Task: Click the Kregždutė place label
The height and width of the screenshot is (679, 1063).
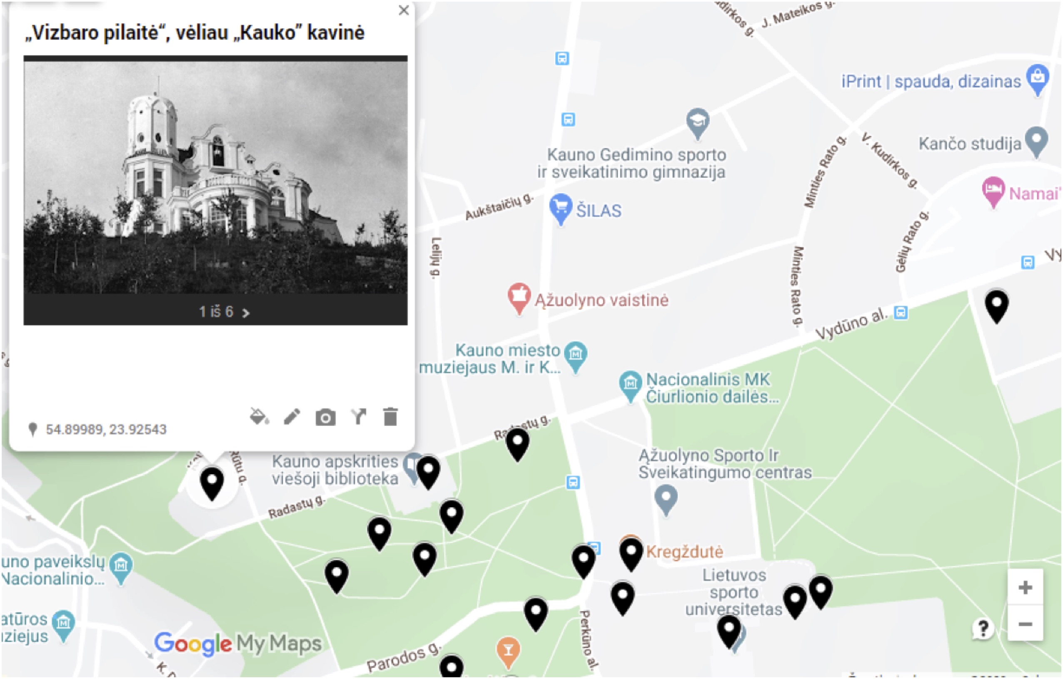Action: click(684, 552)
